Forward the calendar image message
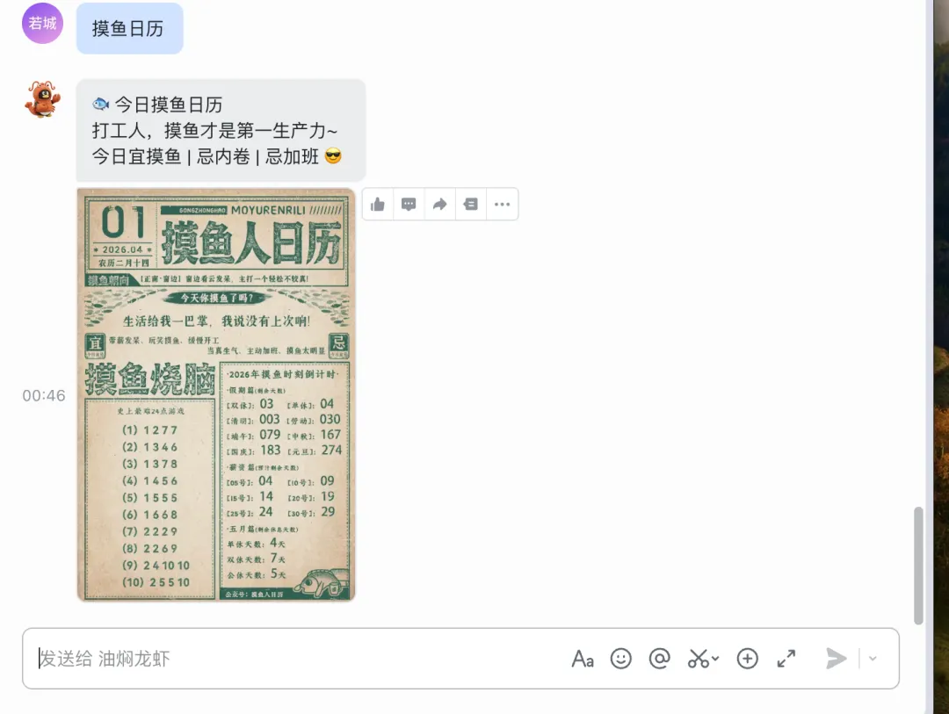 point(440,205)
